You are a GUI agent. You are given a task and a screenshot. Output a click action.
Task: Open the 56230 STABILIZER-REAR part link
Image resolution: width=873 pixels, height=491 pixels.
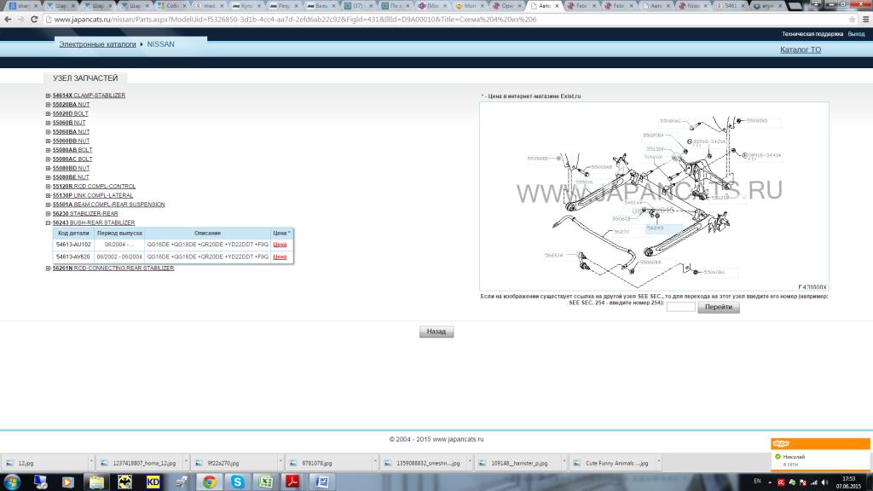coord(85,213)
